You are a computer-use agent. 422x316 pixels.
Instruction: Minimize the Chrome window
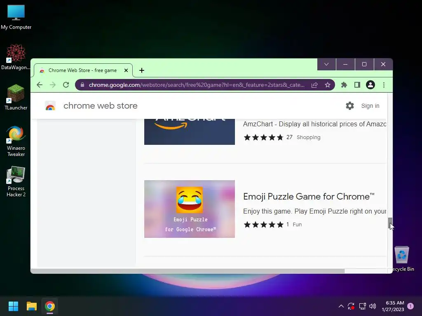(x=345, y=64)
